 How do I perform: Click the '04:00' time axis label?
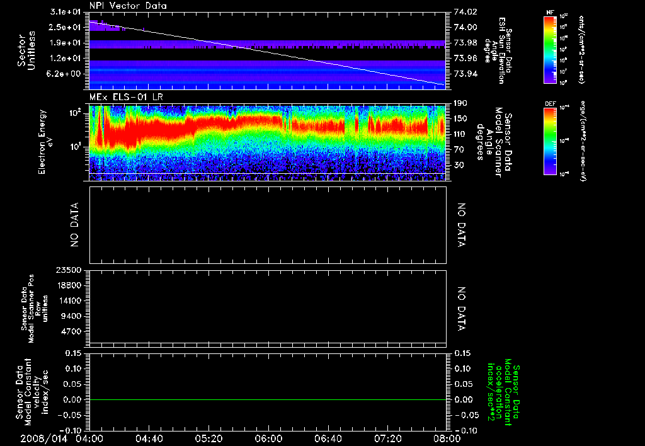coord(89,438)
